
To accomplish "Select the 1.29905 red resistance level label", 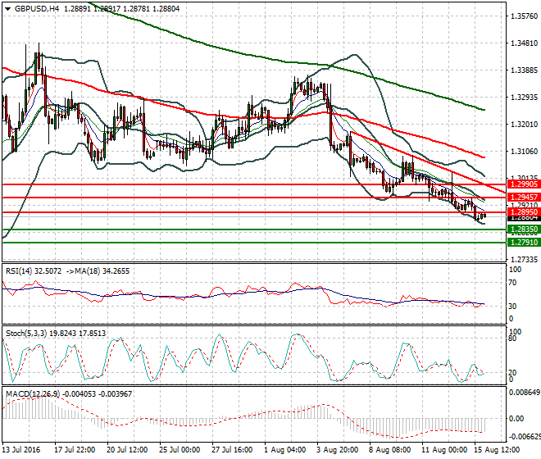I will pyautogui.click(x=524, y=184).
